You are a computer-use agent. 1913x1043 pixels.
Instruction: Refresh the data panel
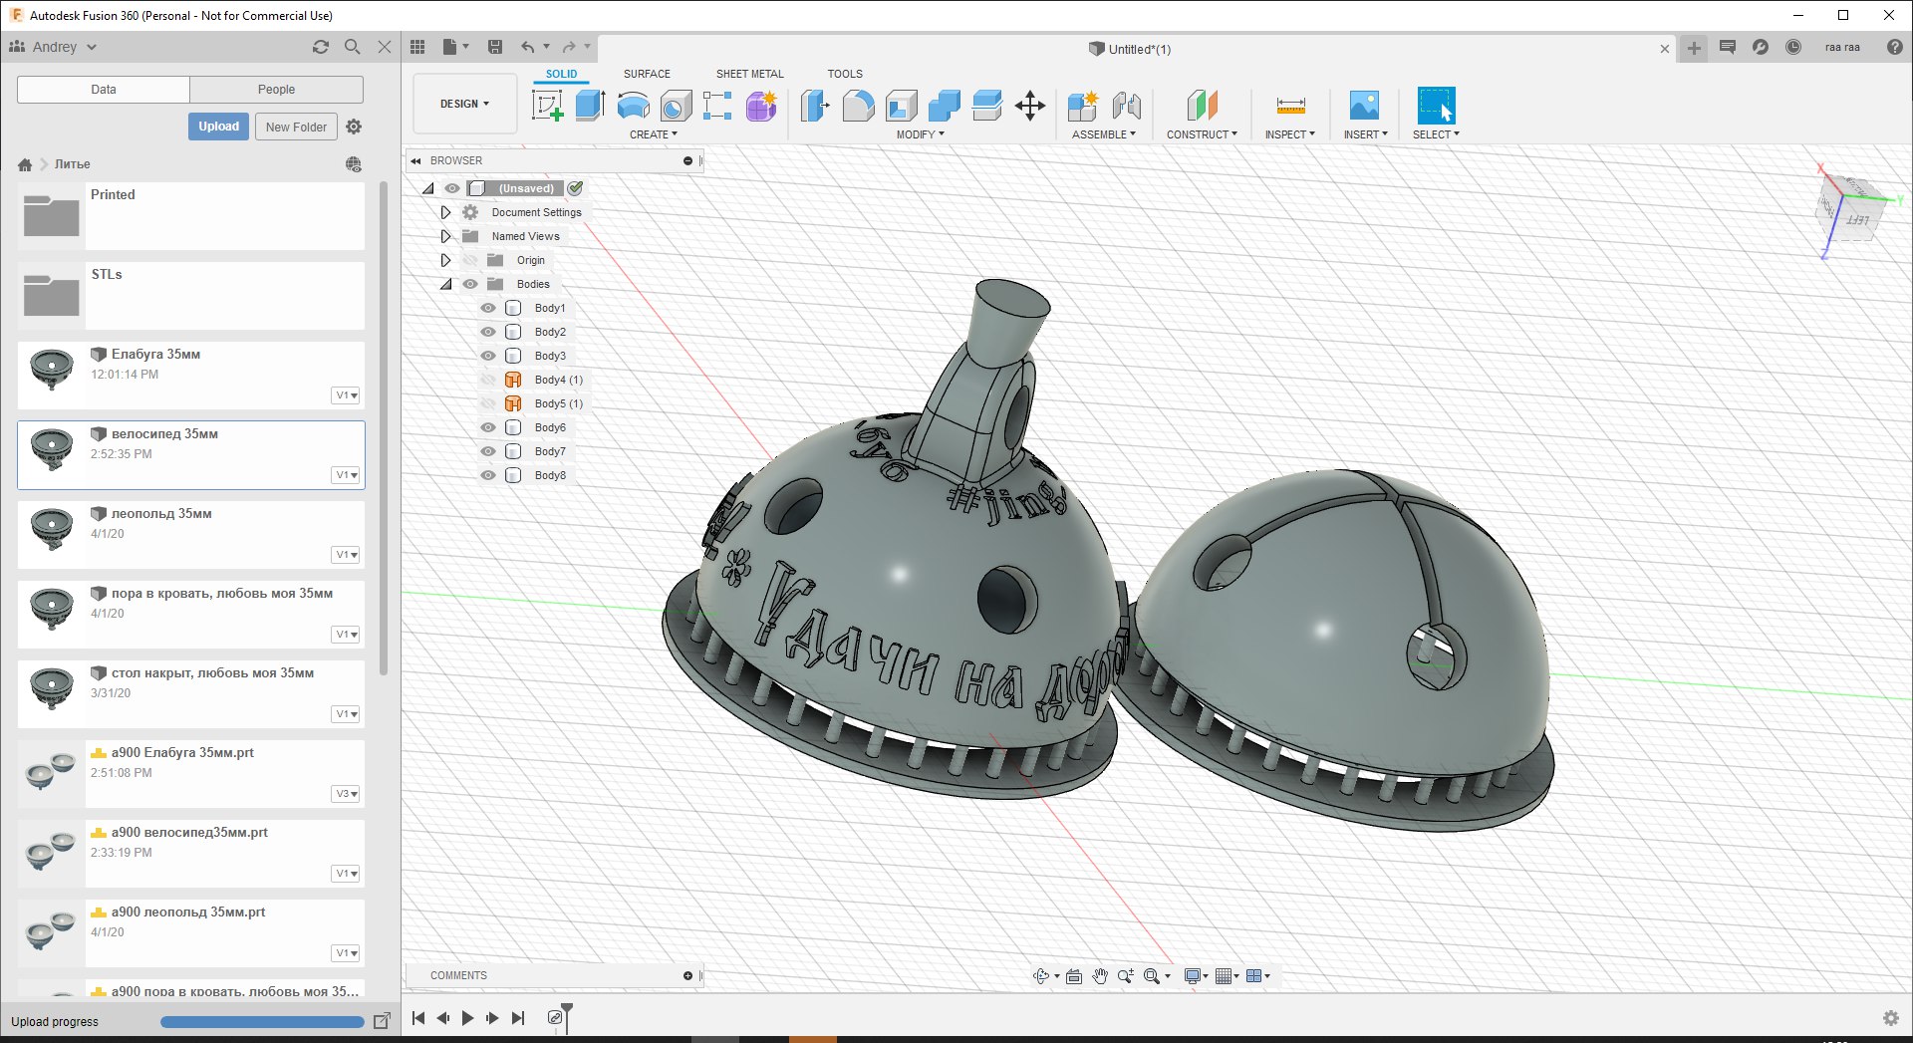(x=321, y=47)
